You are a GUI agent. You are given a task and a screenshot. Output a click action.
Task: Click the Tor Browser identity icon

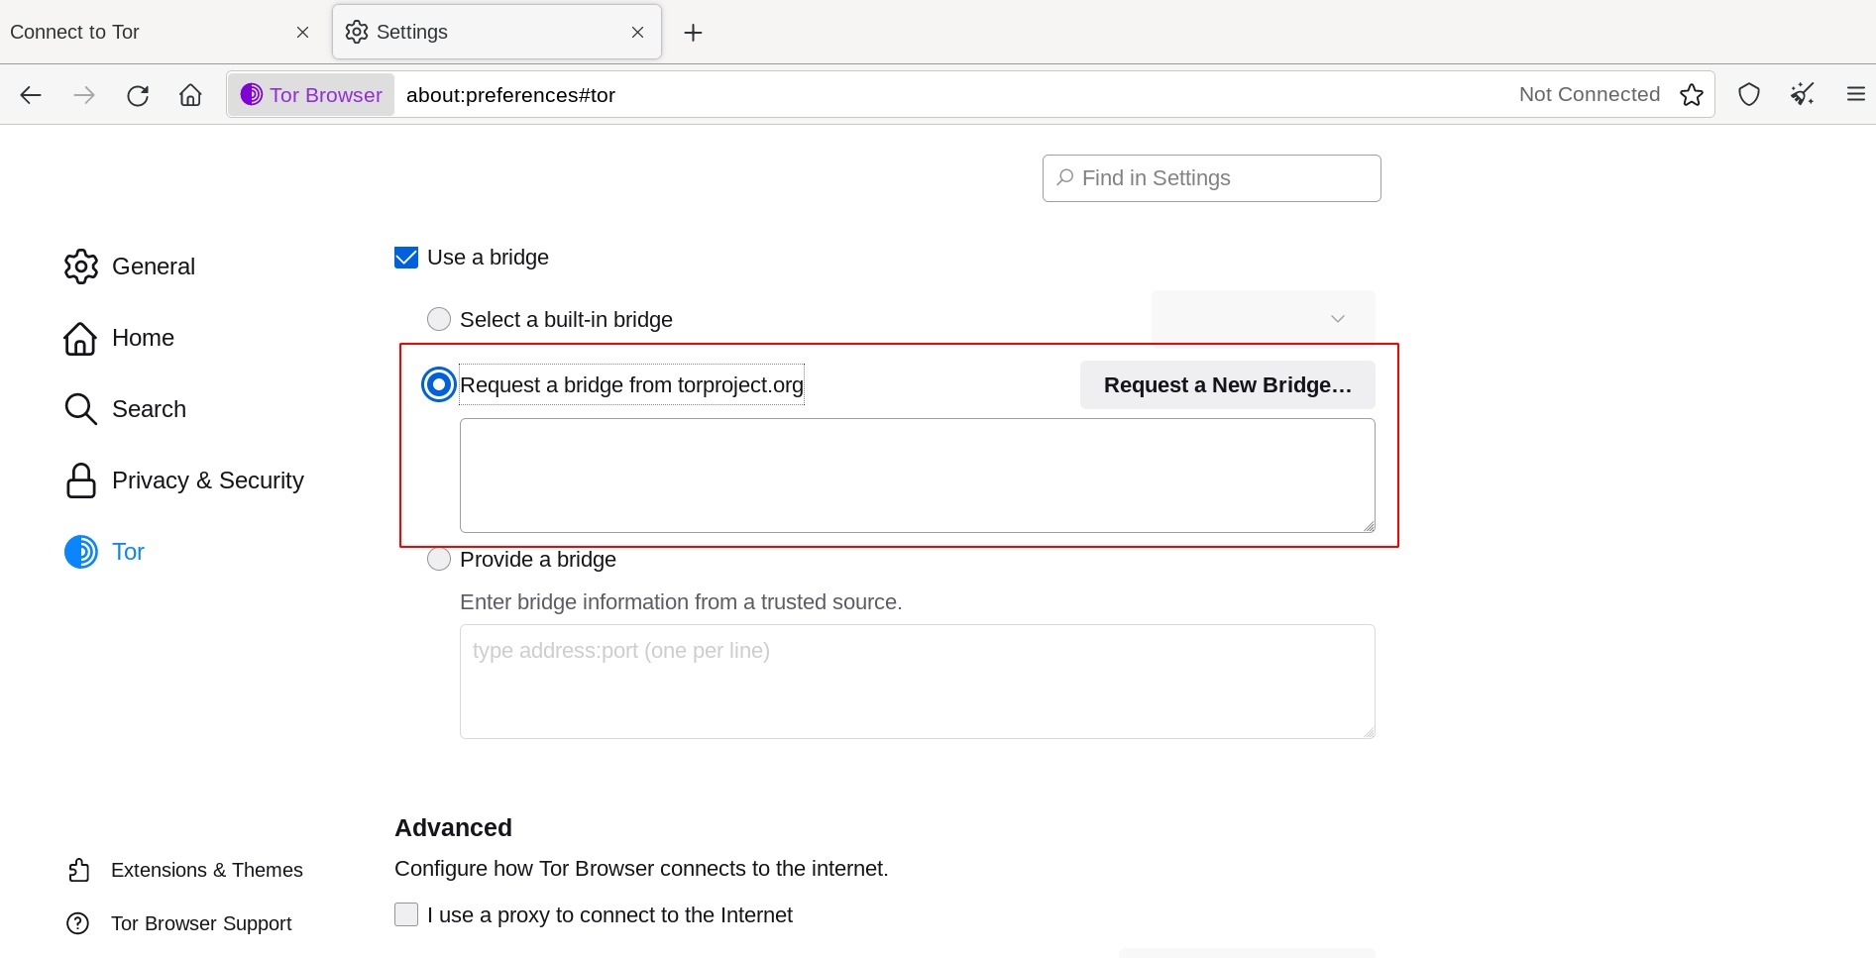(311, 95)
